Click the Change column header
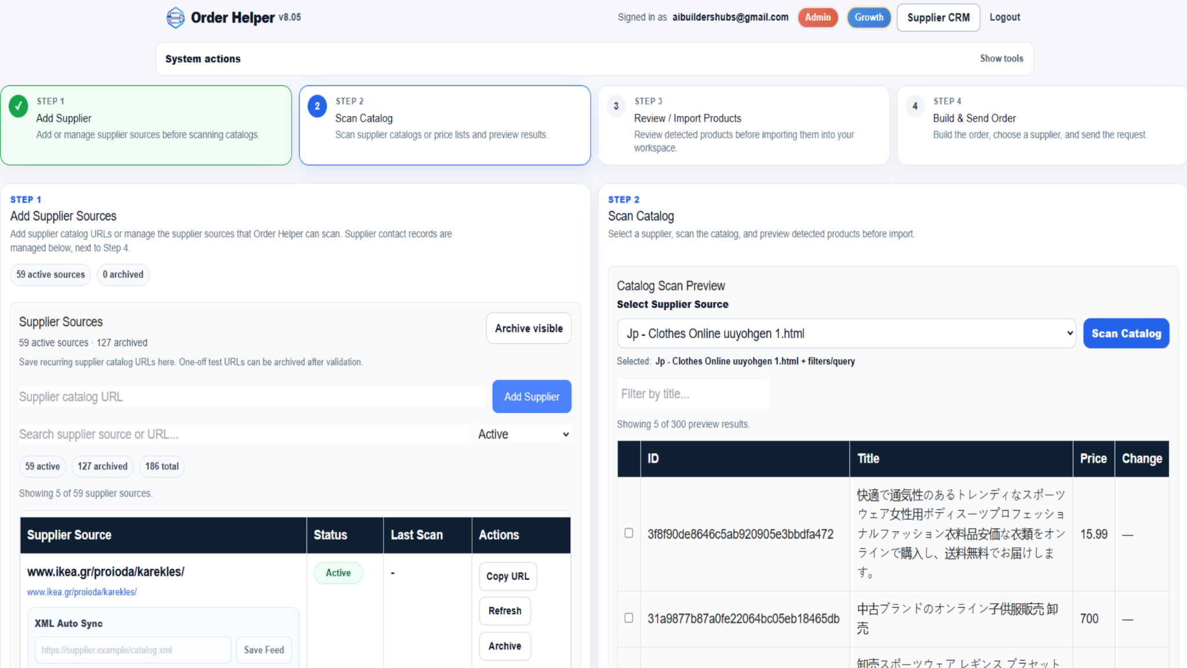 point(1142,459)
